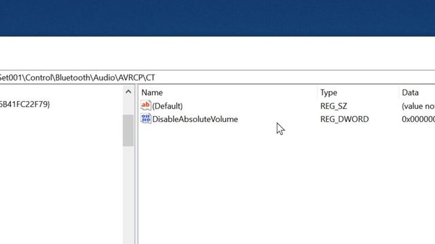The width and height of the screenshot is (435, 244).
Task: Click the tree pane vertical scrollbar thumb
Action: coord(128,130)
